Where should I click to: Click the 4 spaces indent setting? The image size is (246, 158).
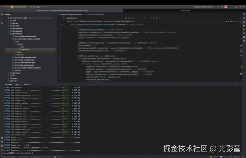(x=237, y=157)
